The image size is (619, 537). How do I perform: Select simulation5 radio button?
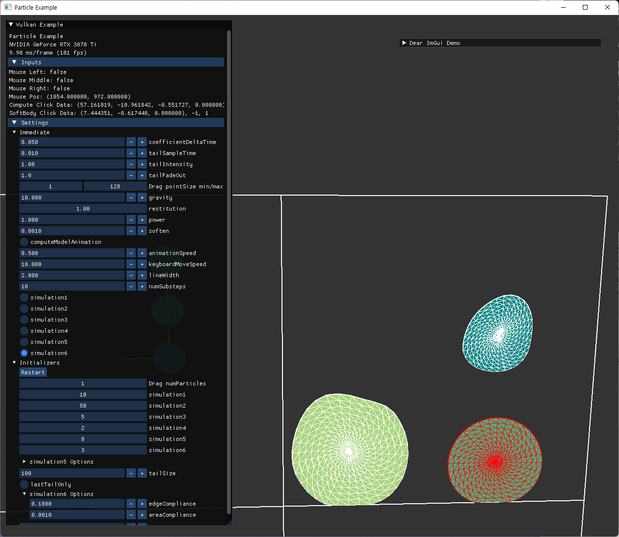tap(24, 342)
